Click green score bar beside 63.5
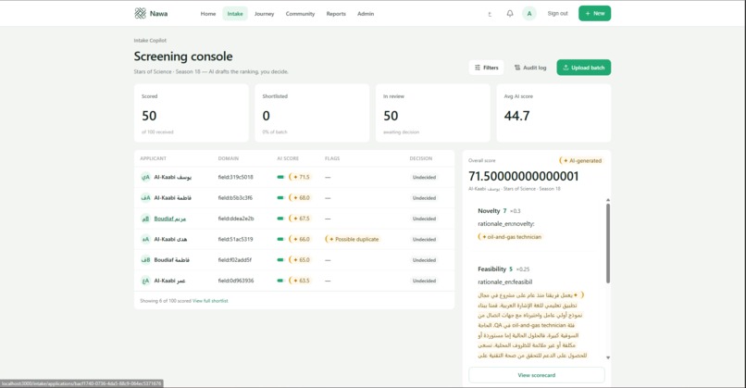 (280, 281)
